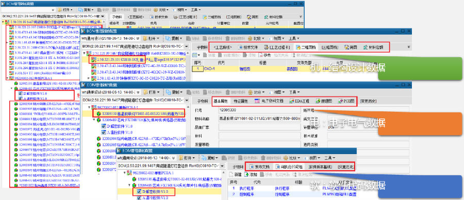The height and width of the screenshot is (200, 464).
Task: Expand BOM combo box in the 基本属性 window
Action: click(187, 100)
